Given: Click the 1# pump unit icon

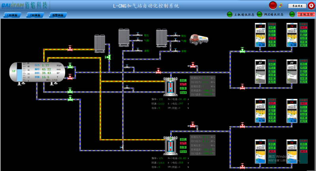Looking at the screenshot, I should pos(171,87).
